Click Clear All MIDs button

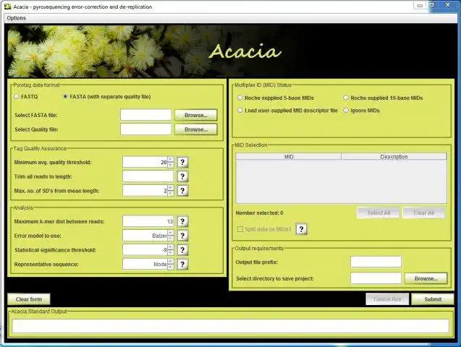(423, 213)
